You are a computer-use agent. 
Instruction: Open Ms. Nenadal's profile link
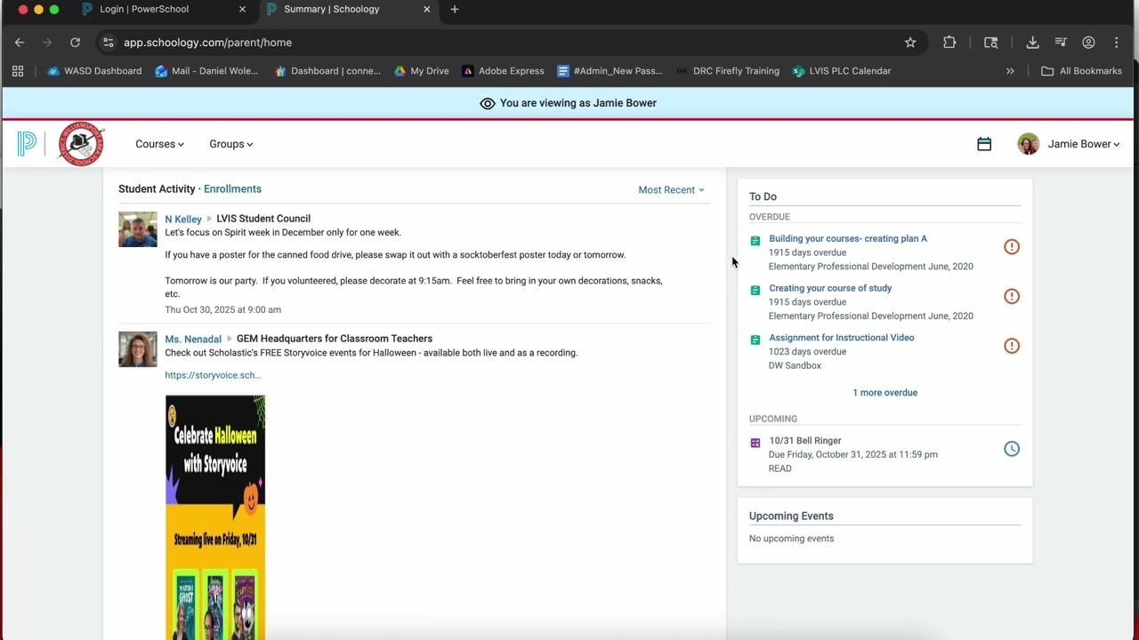coord(193,339)
